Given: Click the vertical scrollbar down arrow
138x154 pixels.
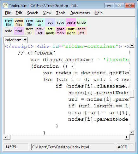Looking at the screenshot, I should point(132,132).
